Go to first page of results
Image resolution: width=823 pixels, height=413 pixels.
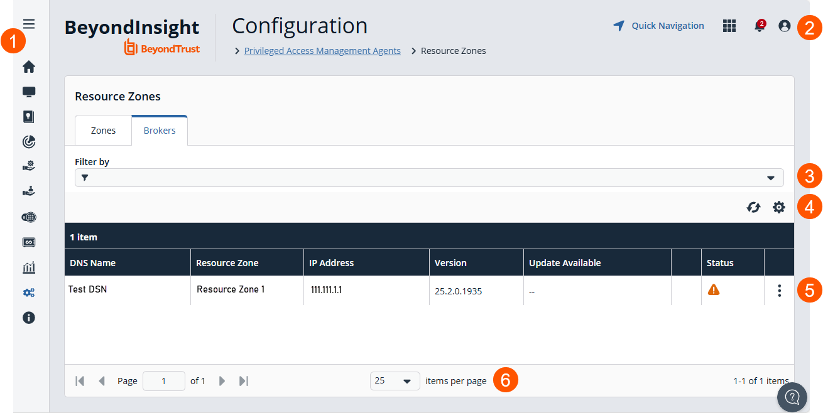tap(80, 381)
